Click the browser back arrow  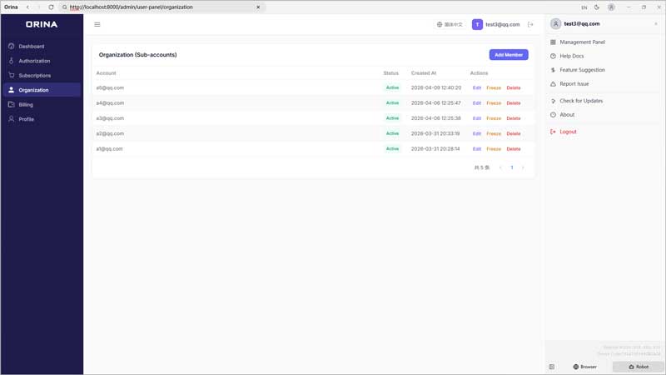tap(27, 7)
